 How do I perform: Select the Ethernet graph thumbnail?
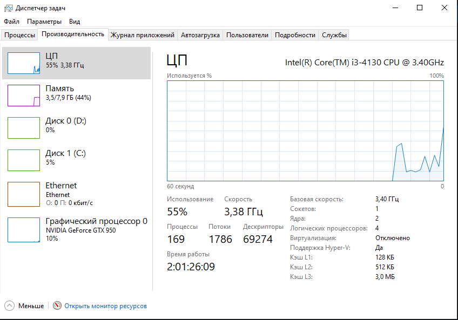click(x=24, y=194)
